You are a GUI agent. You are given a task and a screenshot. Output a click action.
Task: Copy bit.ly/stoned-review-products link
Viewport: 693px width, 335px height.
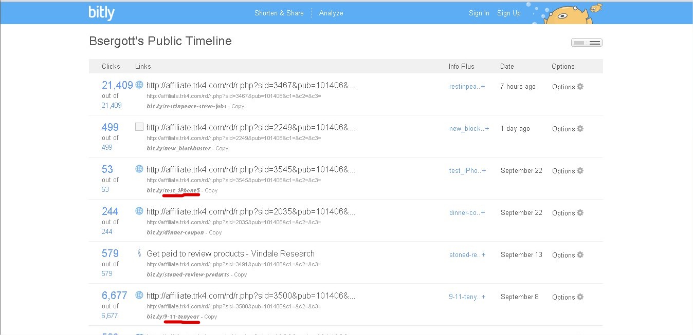point(241,274)
